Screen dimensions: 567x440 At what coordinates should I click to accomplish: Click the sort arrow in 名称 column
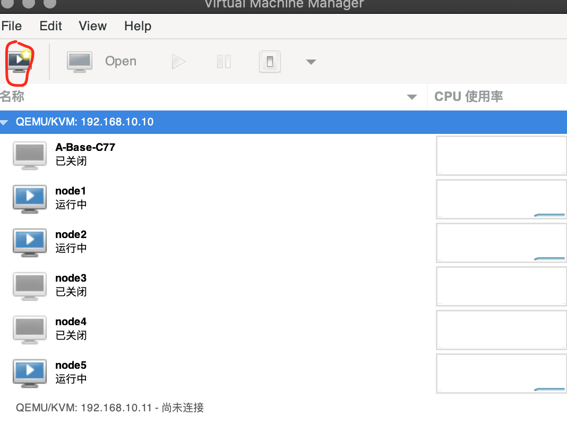[x=412, y=97]
